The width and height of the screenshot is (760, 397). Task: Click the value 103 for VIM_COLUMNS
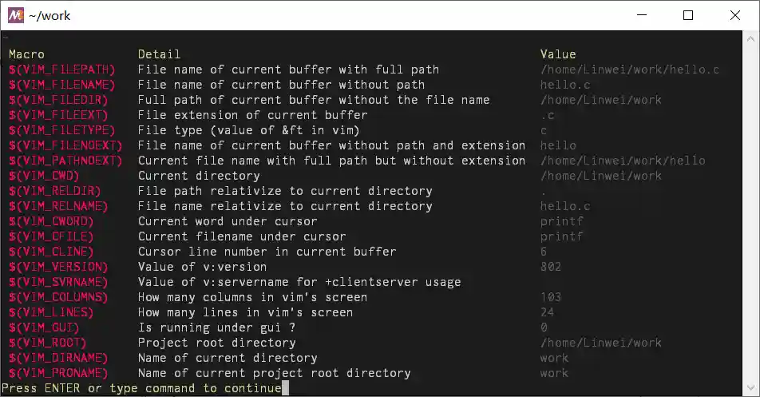(x=551, y=297)
